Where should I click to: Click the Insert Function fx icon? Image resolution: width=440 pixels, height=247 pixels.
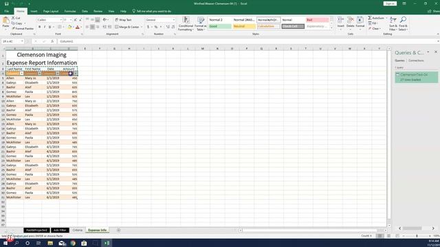pyautogui.click(x=52, y=41)
